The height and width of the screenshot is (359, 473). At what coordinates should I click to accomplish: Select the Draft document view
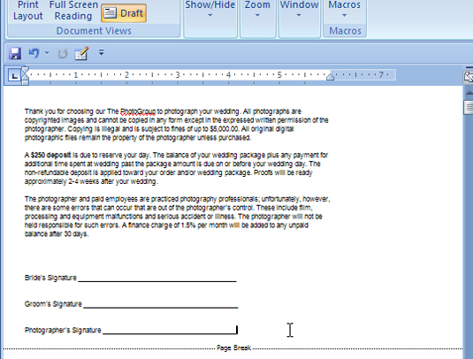[124, 13]
